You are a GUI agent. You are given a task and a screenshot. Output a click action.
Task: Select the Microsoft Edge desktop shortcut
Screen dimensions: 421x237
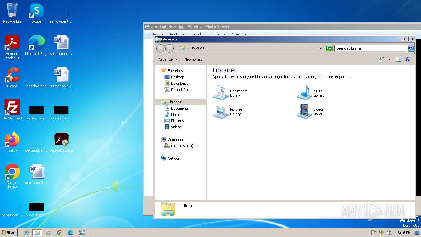[x=37, y=45]
